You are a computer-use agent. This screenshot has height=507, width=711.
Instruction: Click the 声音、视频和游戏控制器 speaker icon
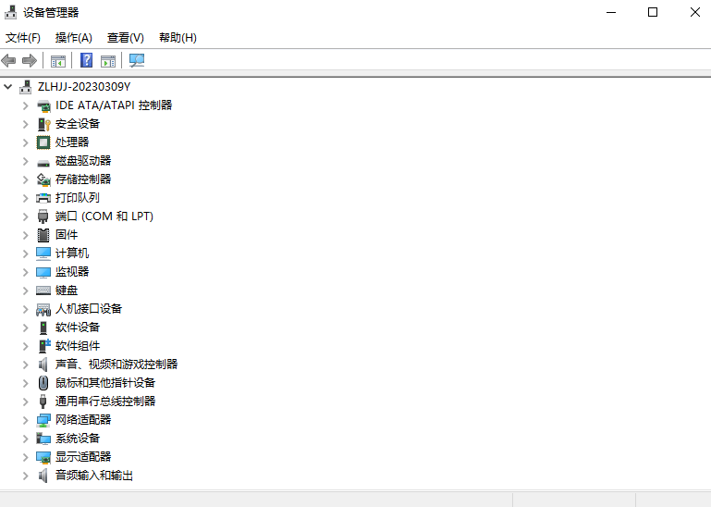pyautogui.click(x=43, y=365)
